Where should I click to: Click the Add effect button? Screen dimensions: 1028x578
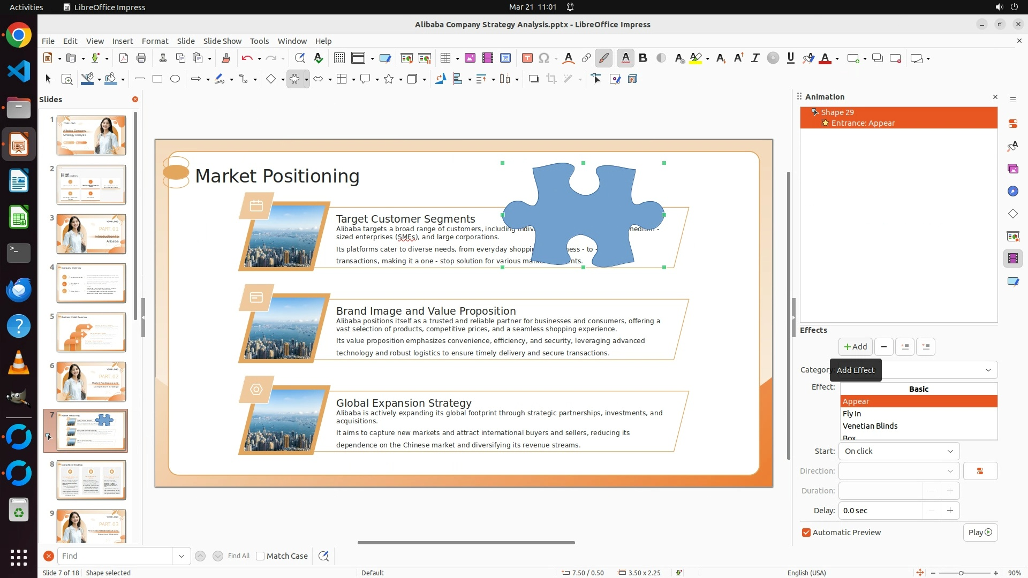855,347
